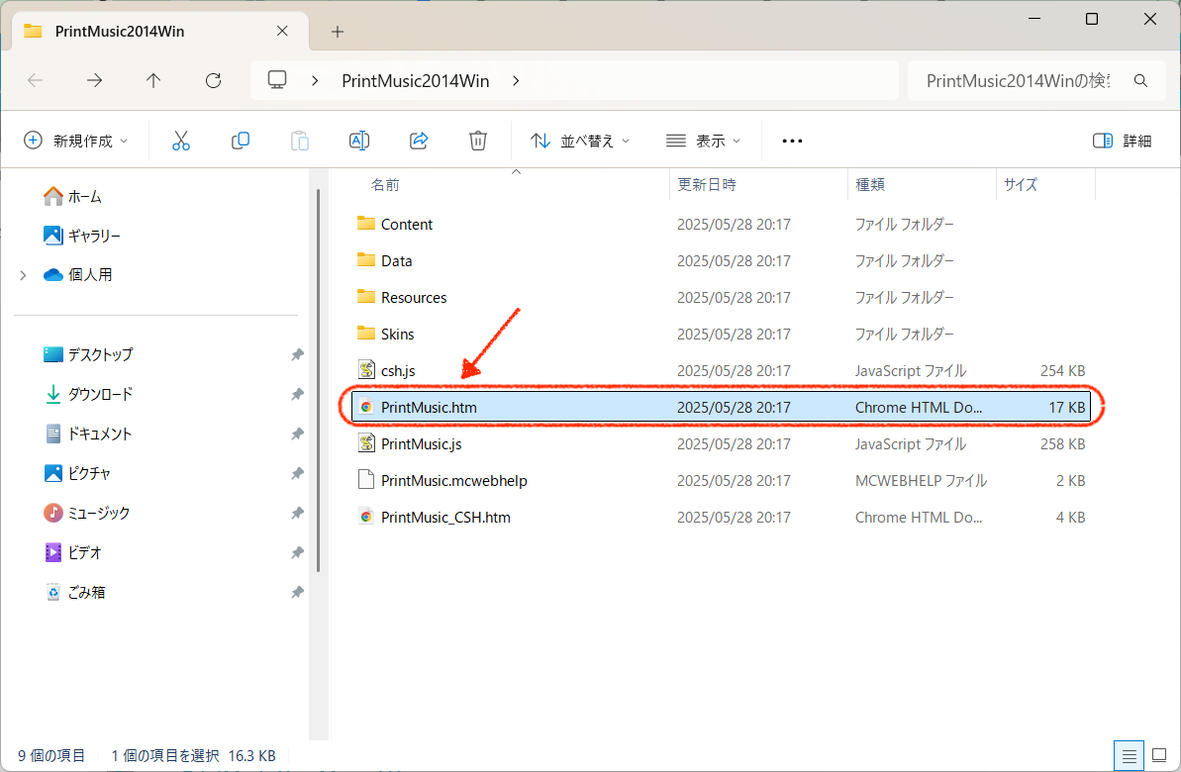The image size is (1181, 772).
Task: Sort by 名前 column header
Action: [385, 184]
